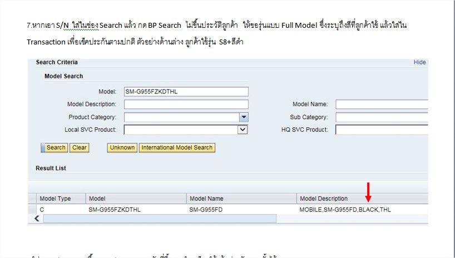455x258 pixels.
Task: Click the Model Description column header
Action: [x=362, y=199]
